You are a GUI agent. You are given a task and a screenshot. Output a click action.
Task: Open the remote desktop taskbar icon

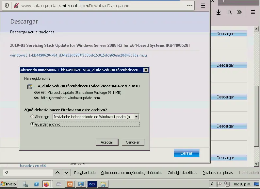tap(81, 184)
